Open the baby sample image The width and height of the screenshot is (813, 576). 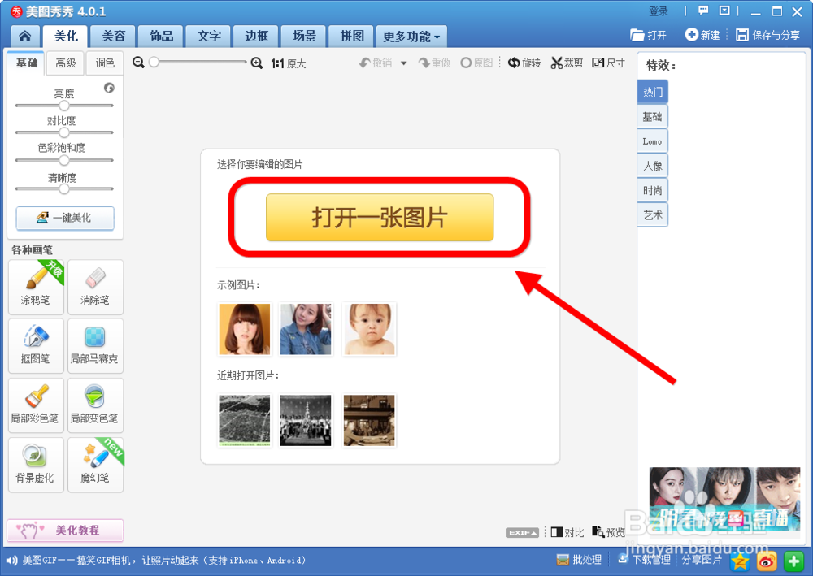click(369, 330)
